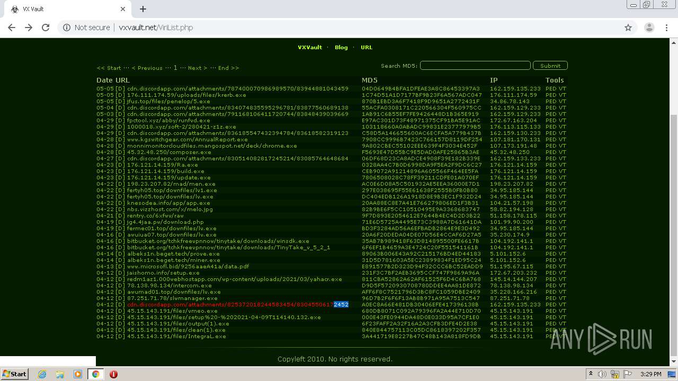Select URL jg4.4jaa.pw/download.php
678x381 pixels.
click(x=165, y=222)
